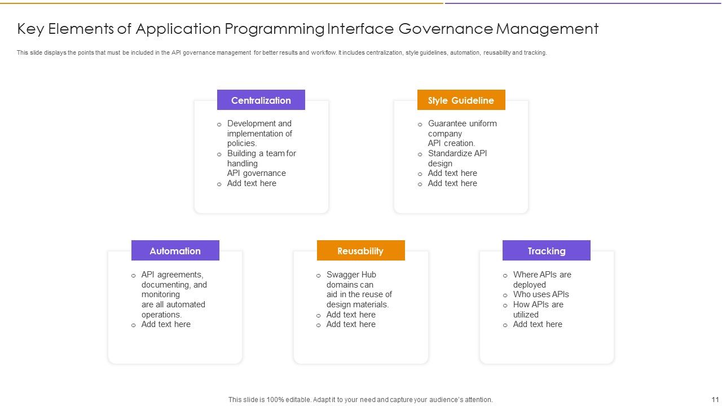Click the first Add text here under Style Guideline
The image size is (722, 406).
click(452, 173)
